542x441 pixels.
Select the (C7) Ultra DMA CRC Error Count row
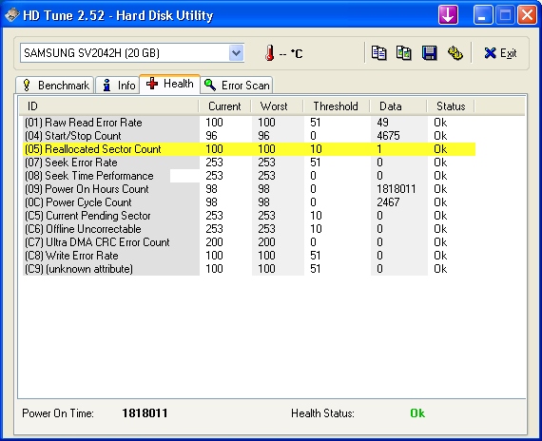249,242
